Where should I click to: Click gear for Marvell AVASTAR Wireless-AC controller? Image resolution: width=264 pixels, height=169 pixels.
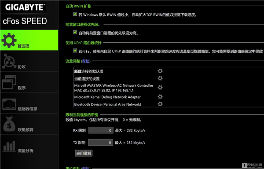(x=160, y=88)
